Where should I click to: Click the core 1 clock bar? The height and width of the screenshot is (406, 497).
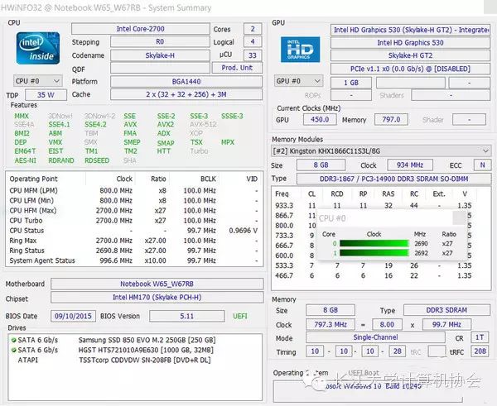(374, 253)
